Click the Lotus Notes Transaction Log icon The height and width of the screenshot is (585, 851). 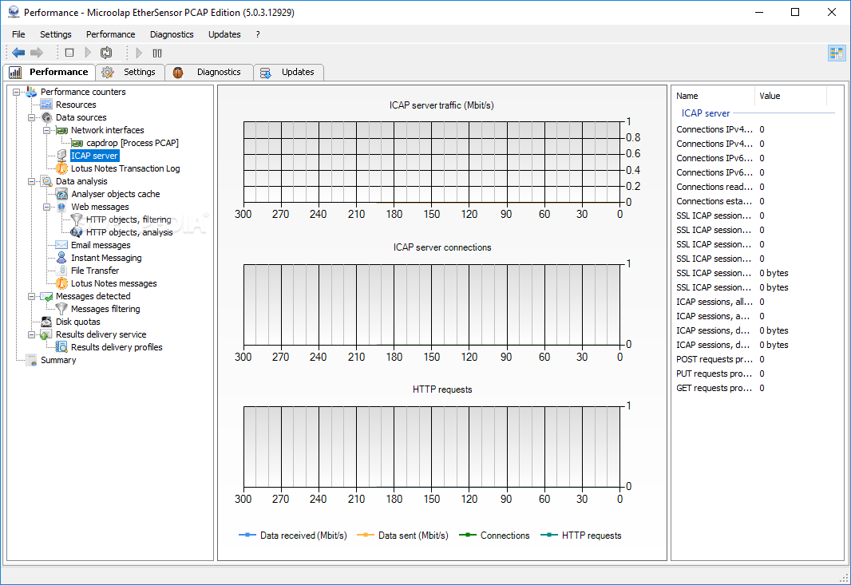(62, 168)
